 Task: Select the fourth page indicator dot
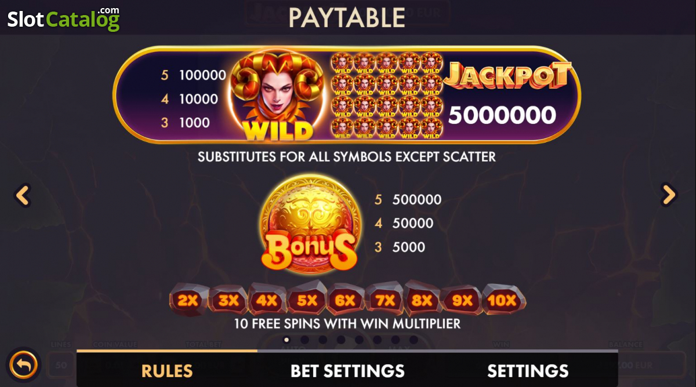tap(341, 339)
